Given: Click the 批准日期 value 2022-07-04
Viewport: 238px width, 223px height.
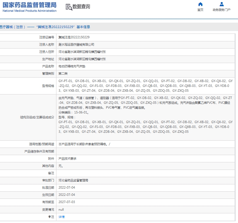Looking at the screenshot, I should click(x=67, y=187).
